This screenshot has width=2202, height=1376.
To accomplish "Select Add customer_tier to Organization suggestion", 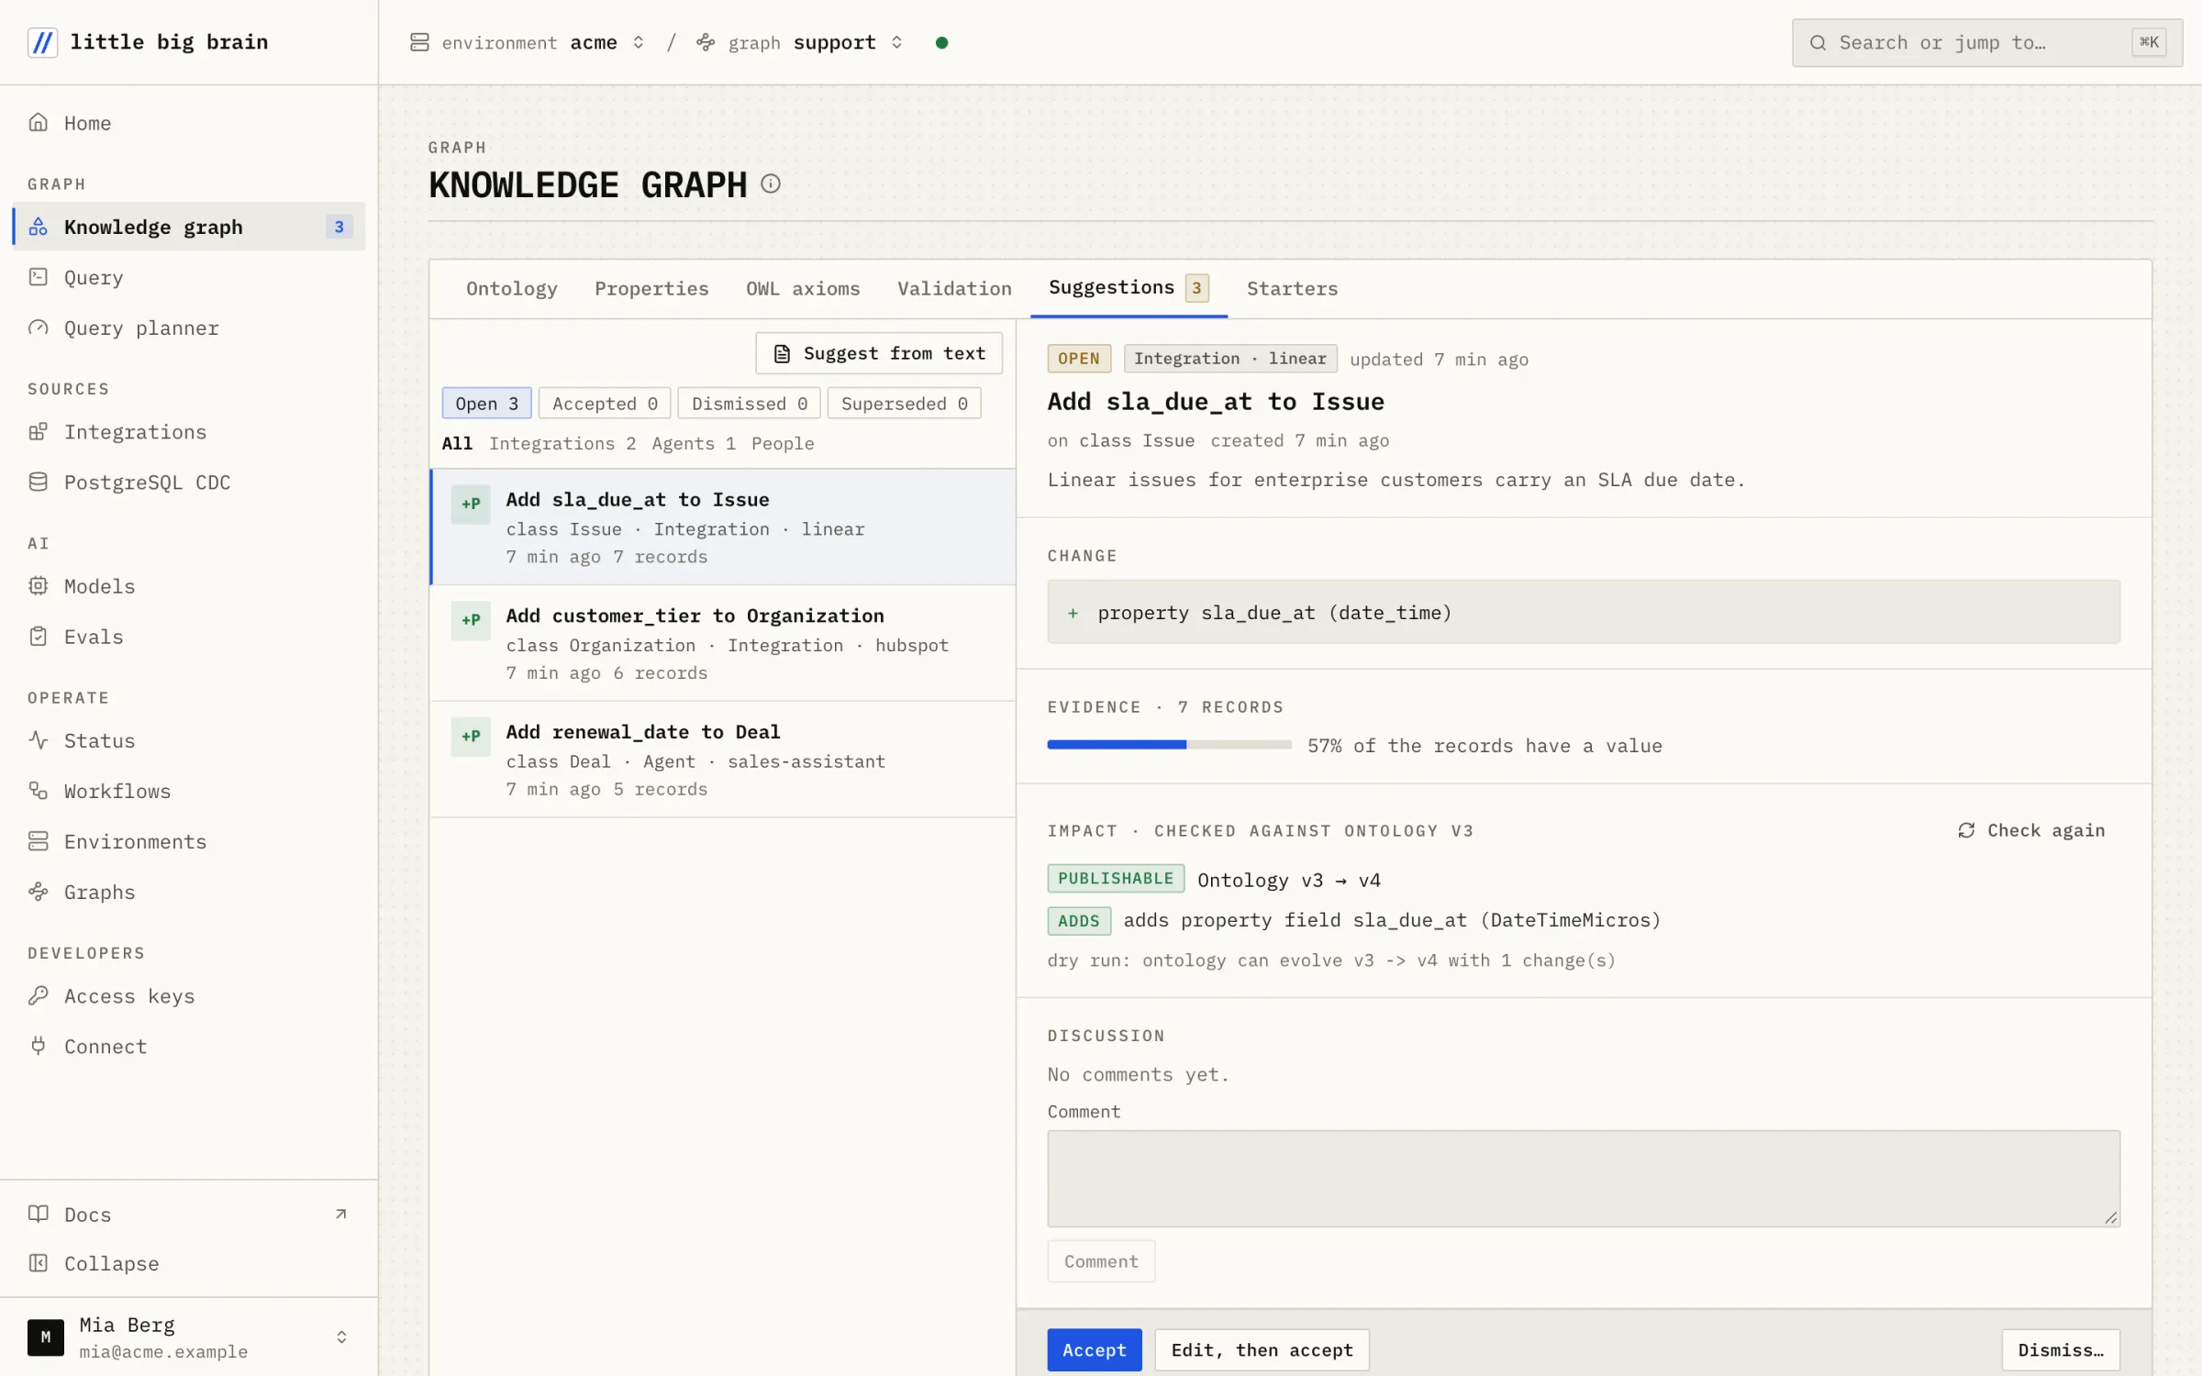I will (723, 643).
